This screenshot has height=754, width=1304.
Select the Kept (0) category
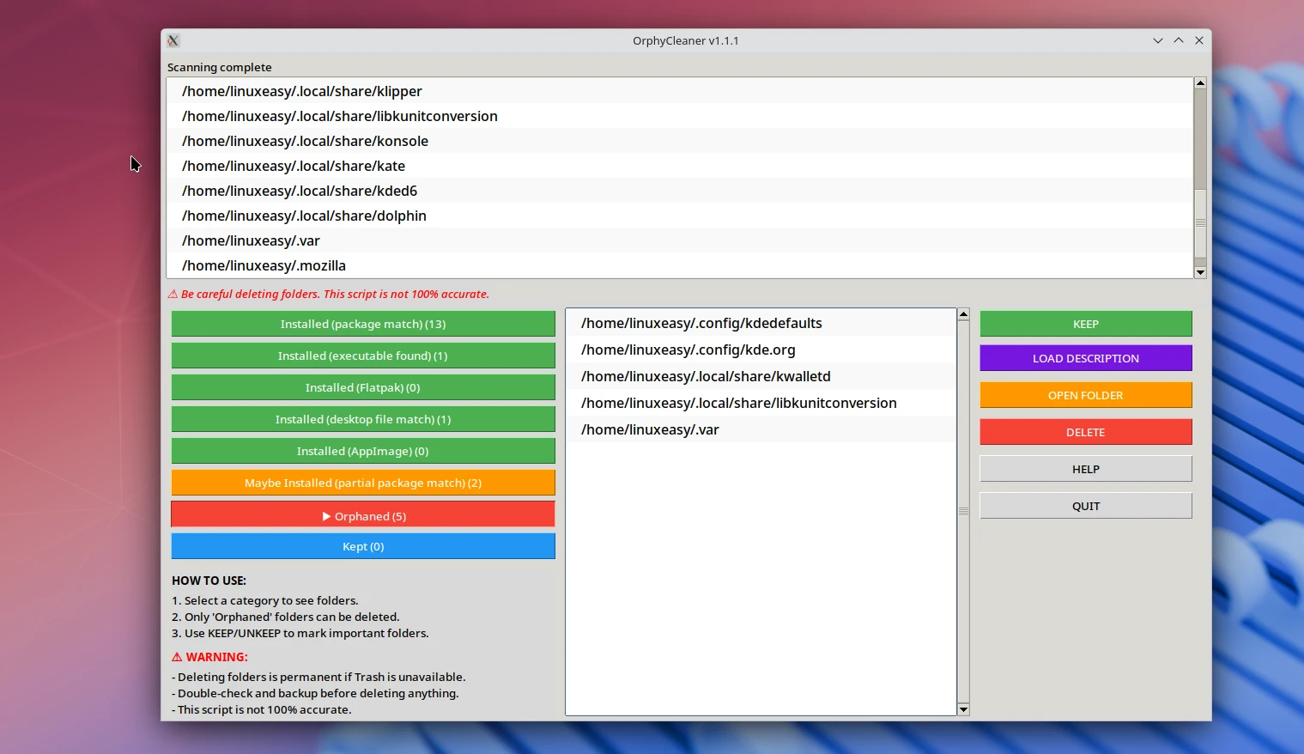[x=363, y=545]
